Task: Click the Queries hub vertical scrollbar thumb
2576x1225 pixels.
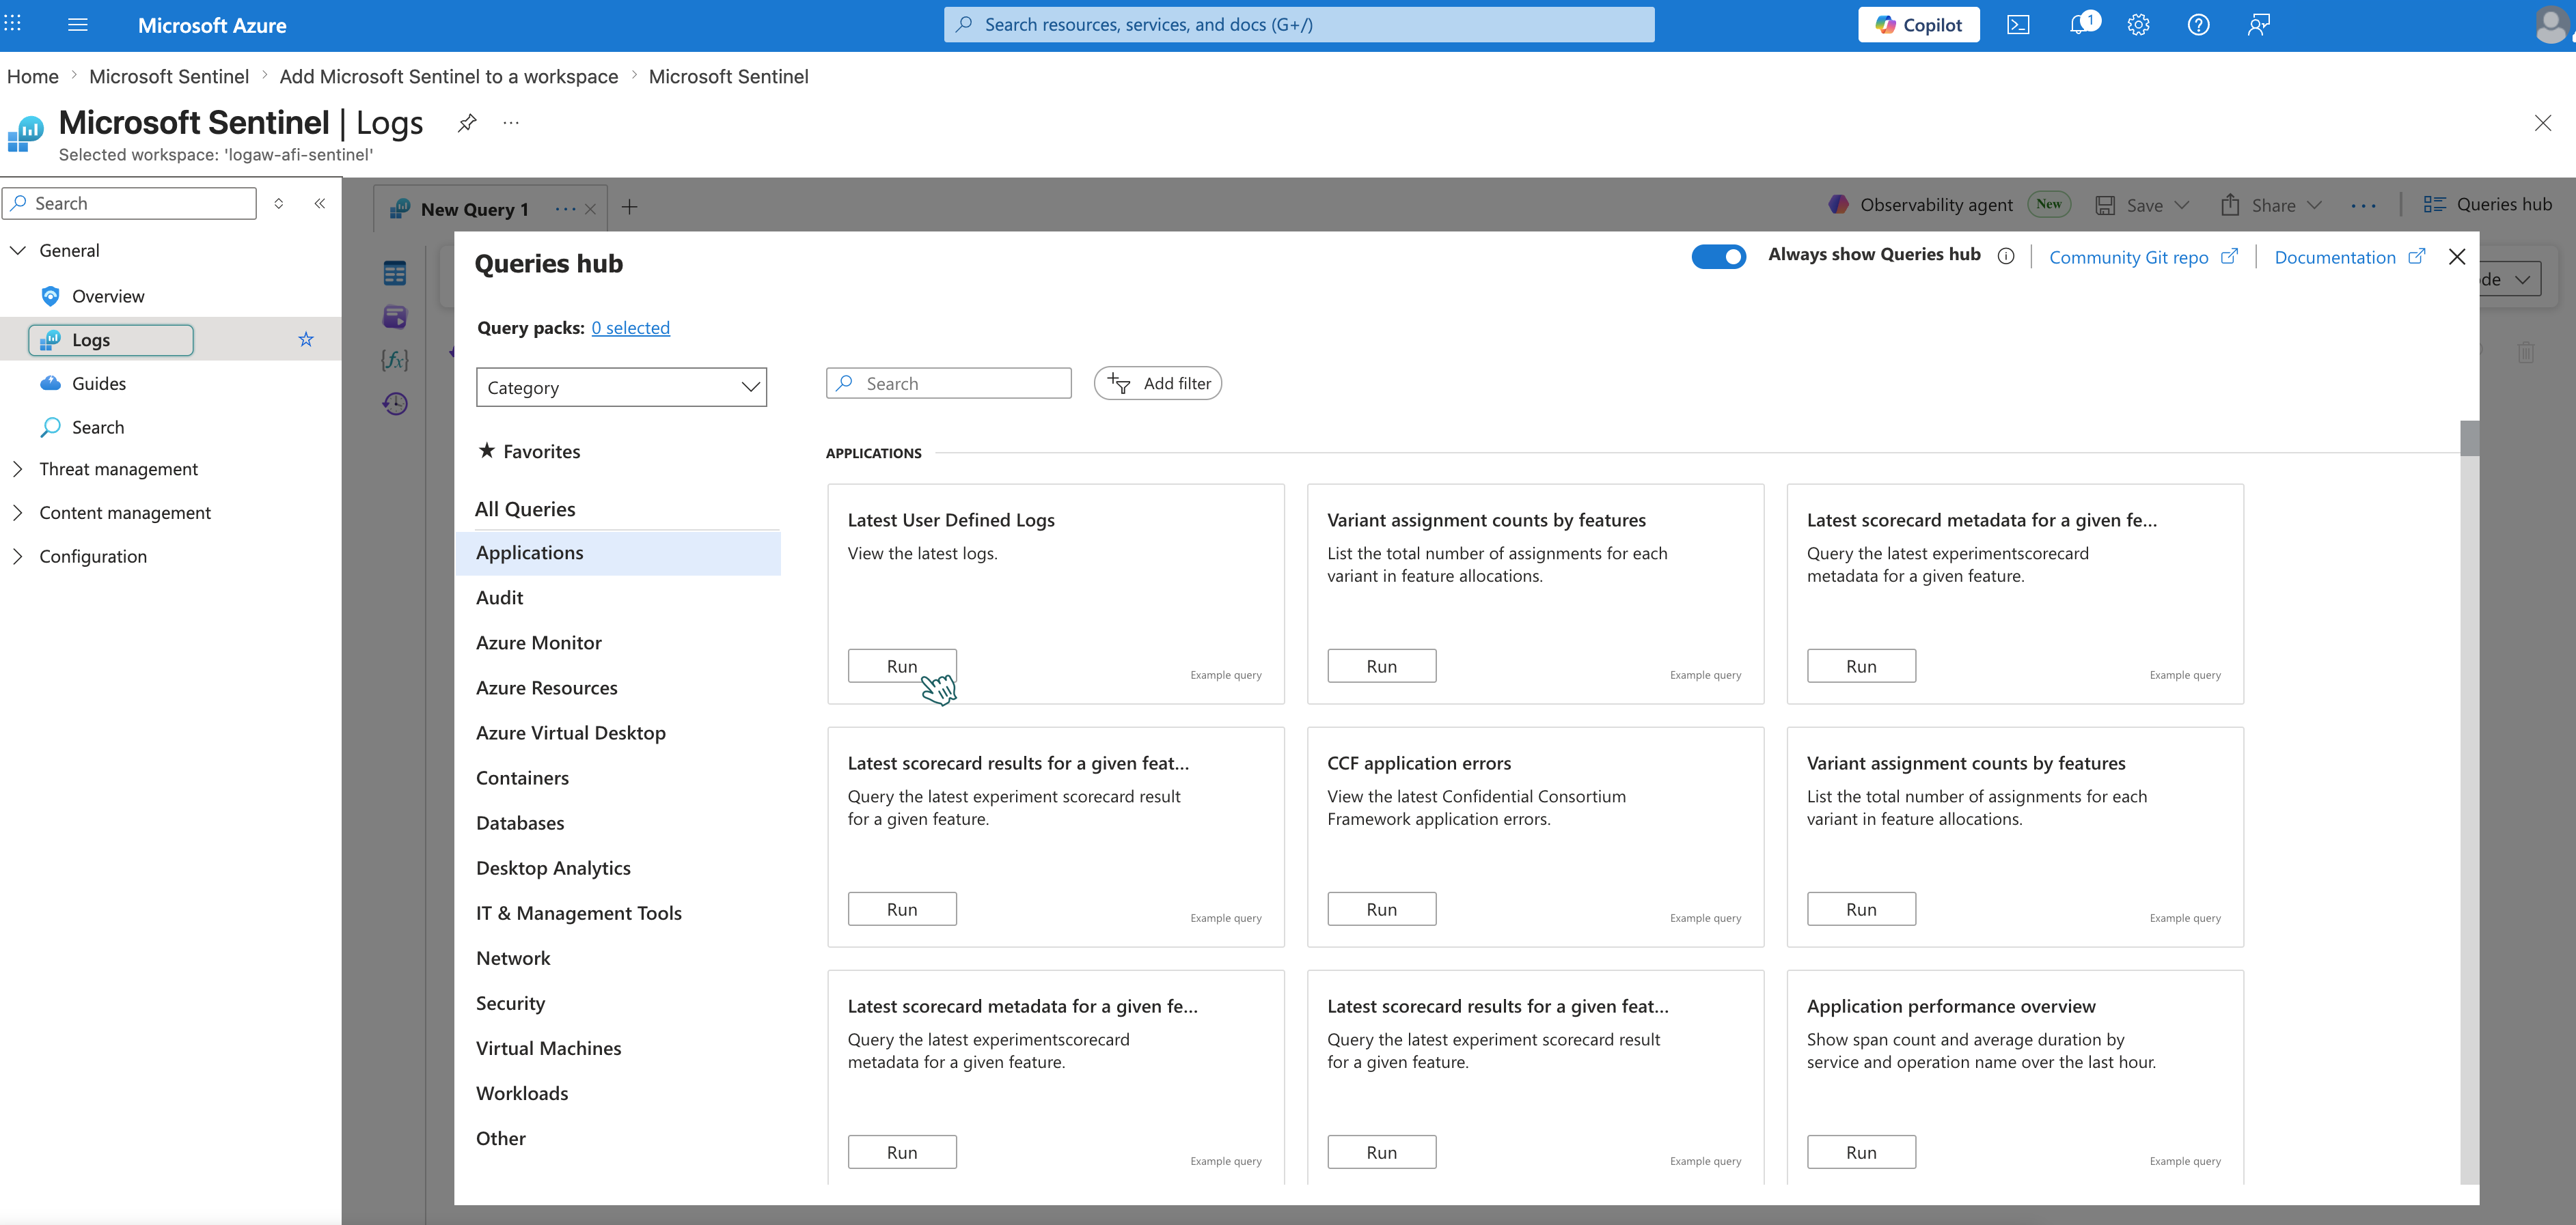Action: (x=2469, y=438)
